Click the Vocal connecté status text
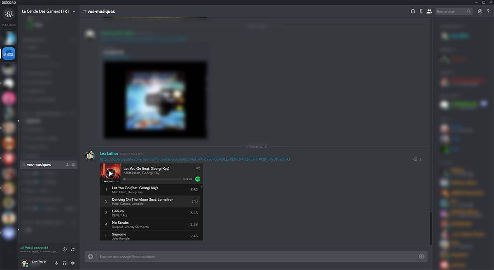The image size is (494, 270). click(36, 248)
